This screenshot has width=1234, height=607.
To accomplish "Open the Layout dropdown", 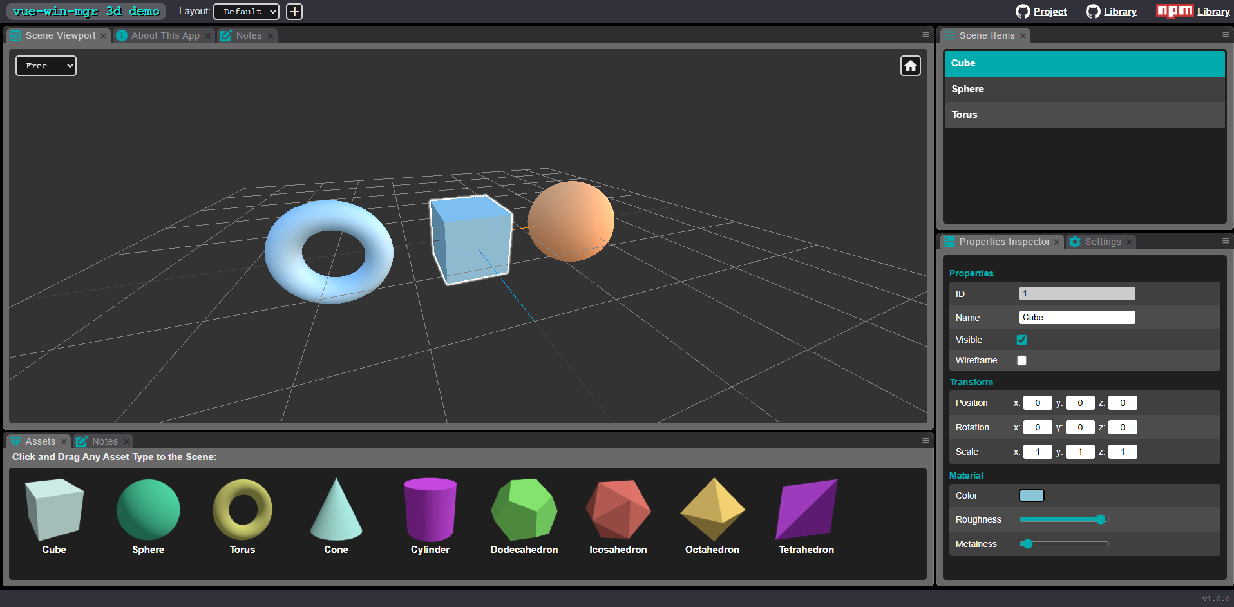I will click(246, 12).
